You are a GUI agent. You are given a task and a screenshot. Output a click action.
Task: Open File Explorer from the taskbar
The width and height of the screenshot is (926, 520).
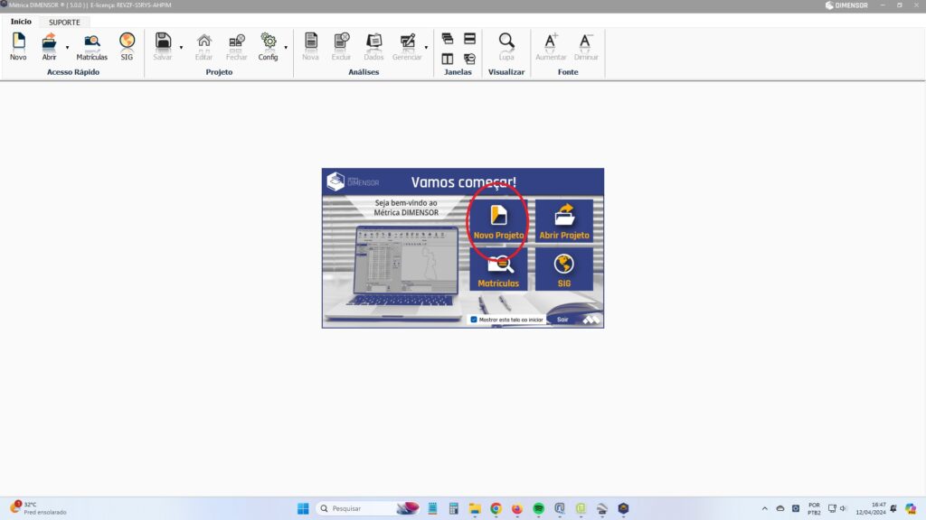coord(475,508)
